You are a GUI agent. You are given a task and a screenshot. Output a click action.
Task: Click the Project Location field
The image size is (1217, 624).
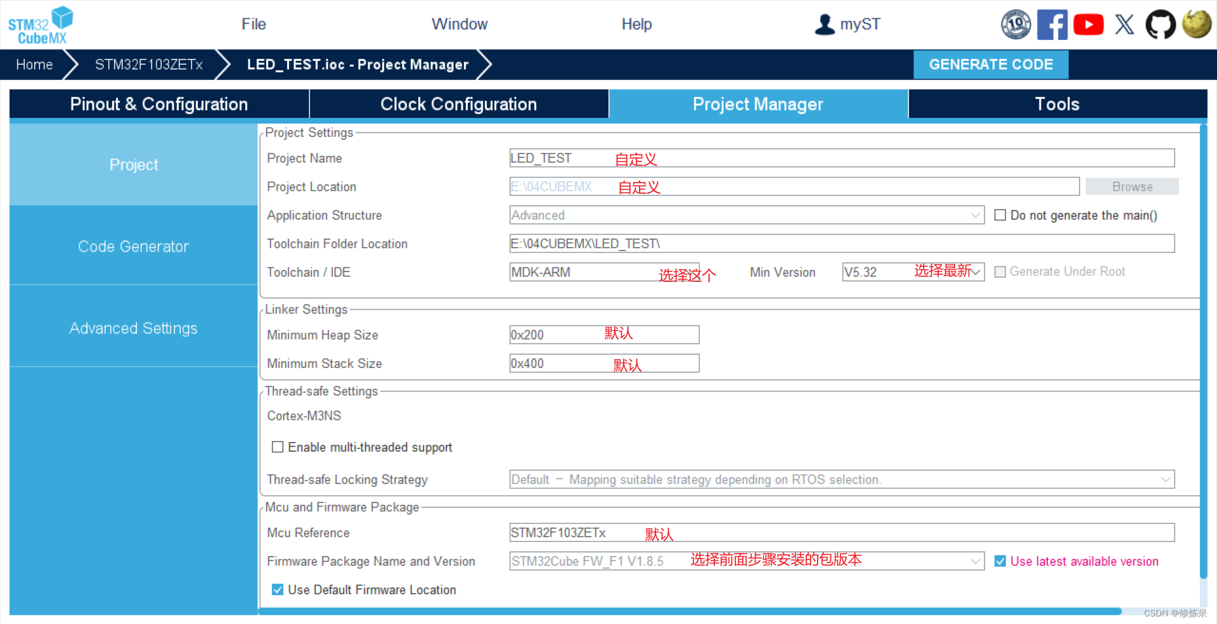pos(794,186)
